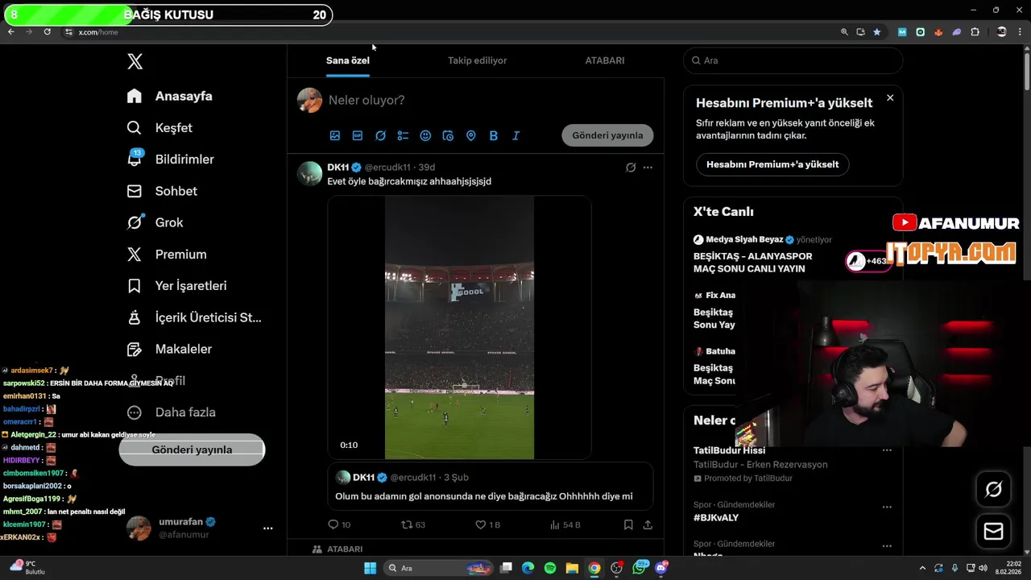1031x580 pixels.
Task: Open the MetaMask fox extension
Action: [x=938, y=32]
